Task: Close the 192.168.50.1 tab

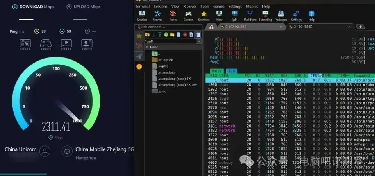Action: coord(349,27)
